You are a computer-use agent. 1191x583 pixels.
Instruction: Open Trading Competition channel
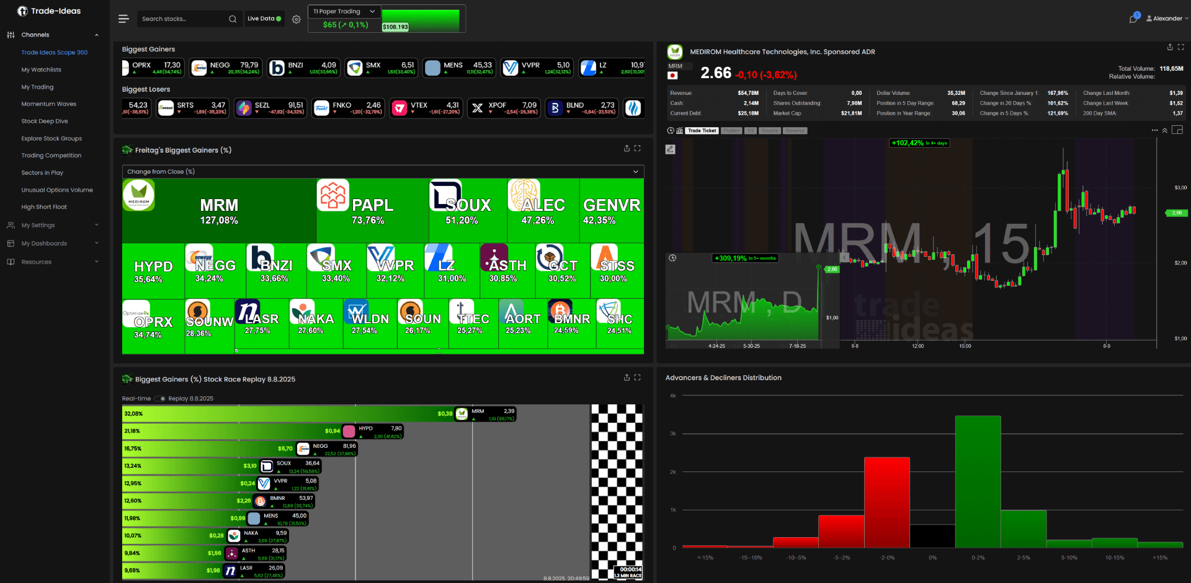pyautogui.click(x=51, y=156)
